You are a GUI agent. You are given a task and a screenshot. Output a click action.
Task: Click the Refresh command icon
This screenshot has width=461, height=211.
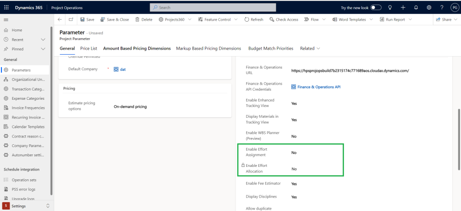point(247,20)
